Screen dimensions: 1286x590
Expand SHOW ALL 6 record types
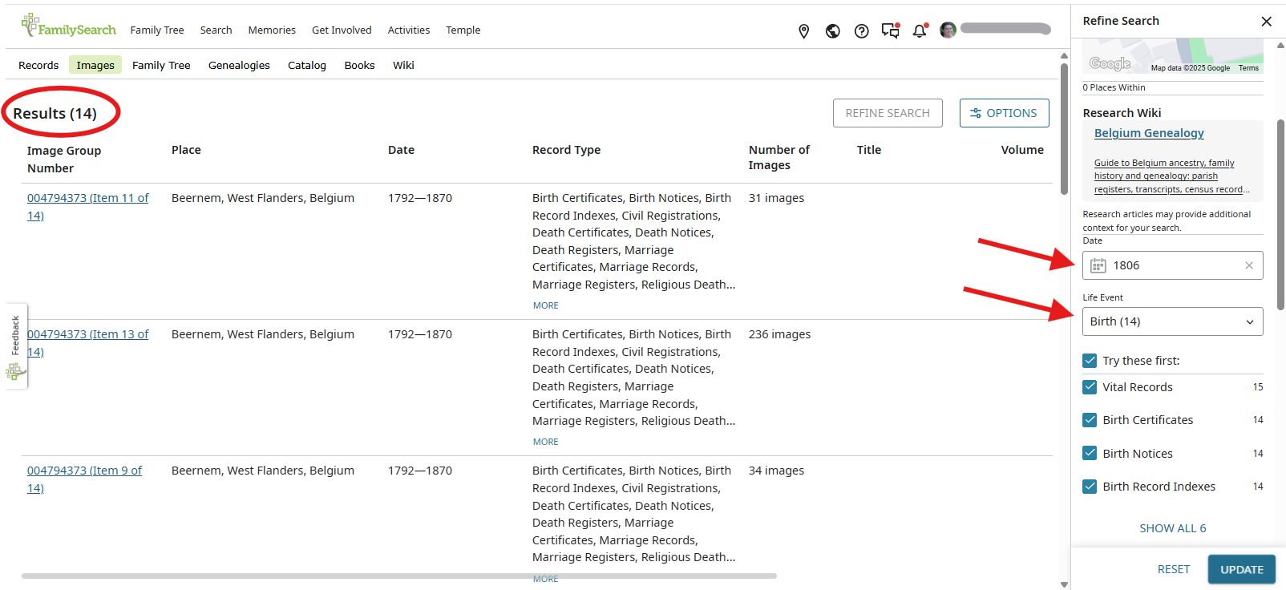coord(1172,528)
